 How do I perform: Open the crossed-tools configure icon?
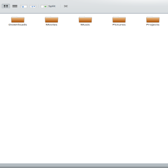click(x=66, y=6)
